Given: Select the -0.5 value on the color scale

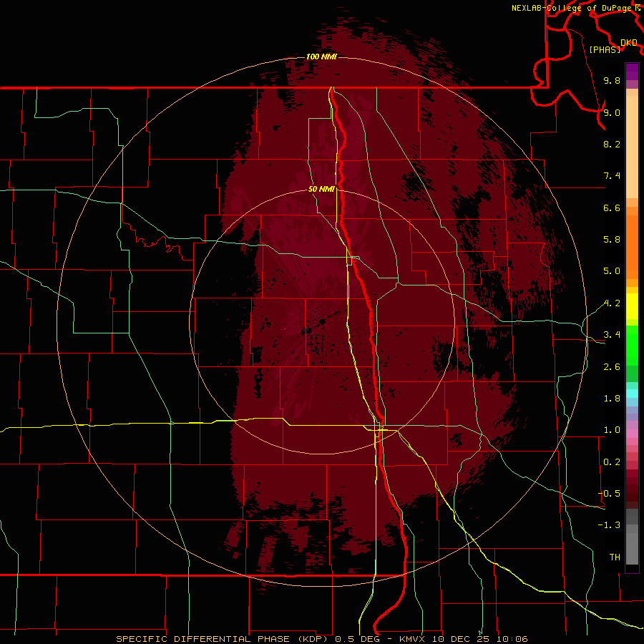Looking at the screenshot, I should [x=609, y=494].
